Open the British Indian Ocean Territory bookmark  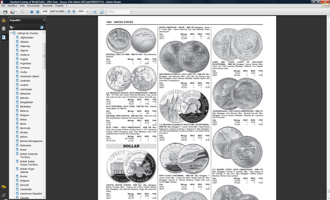[x=29, y=163]
